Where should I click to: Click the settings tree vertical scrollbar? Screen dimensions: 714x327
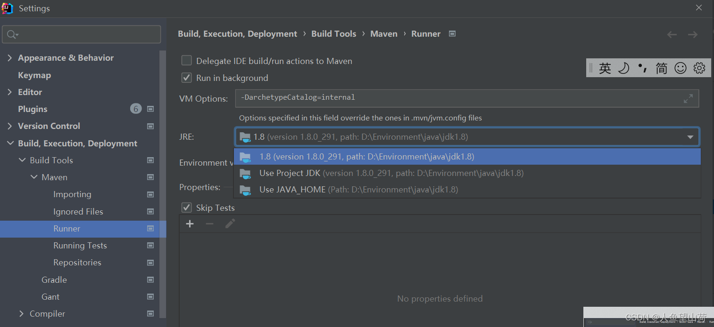(163, 183)
